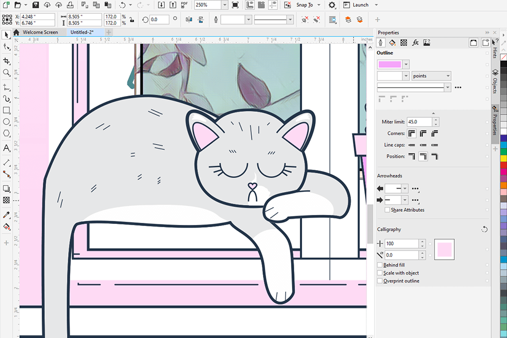
Task: Open start arrowhead options ellipsis
Action: pyautogui.click(x=416, y=189)
